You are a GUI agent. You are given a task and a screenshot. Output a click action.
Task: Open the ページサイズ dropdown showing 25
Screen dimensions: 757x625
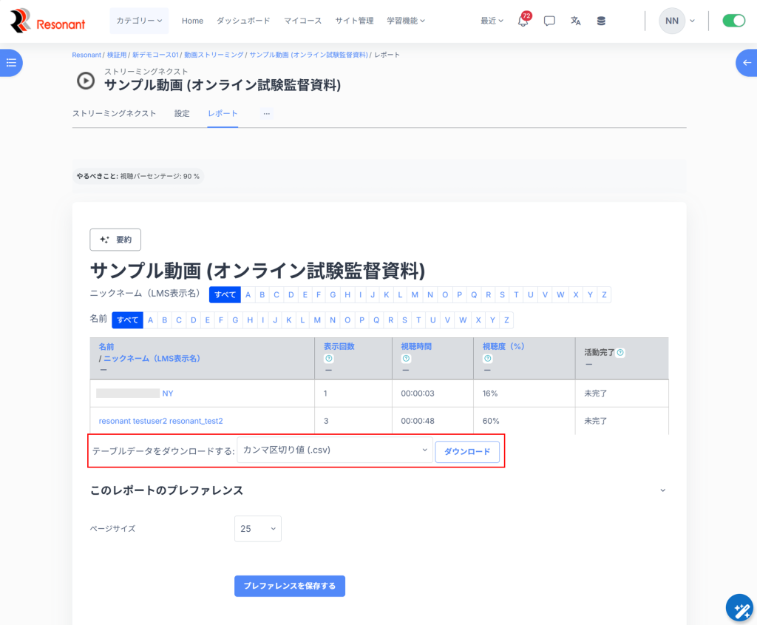click(x=257, y=529)
